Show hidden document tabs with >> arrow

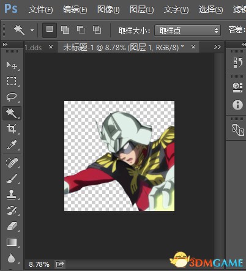click(217, 47)
